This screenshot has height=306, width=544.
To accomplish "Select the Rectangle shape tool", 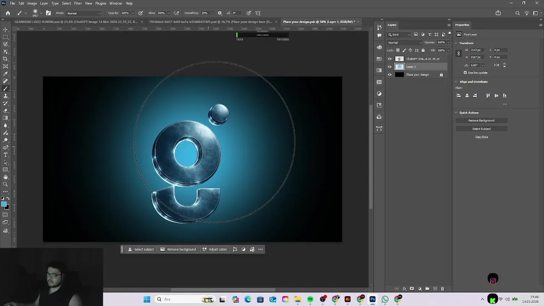I will [x=6, y=170].
